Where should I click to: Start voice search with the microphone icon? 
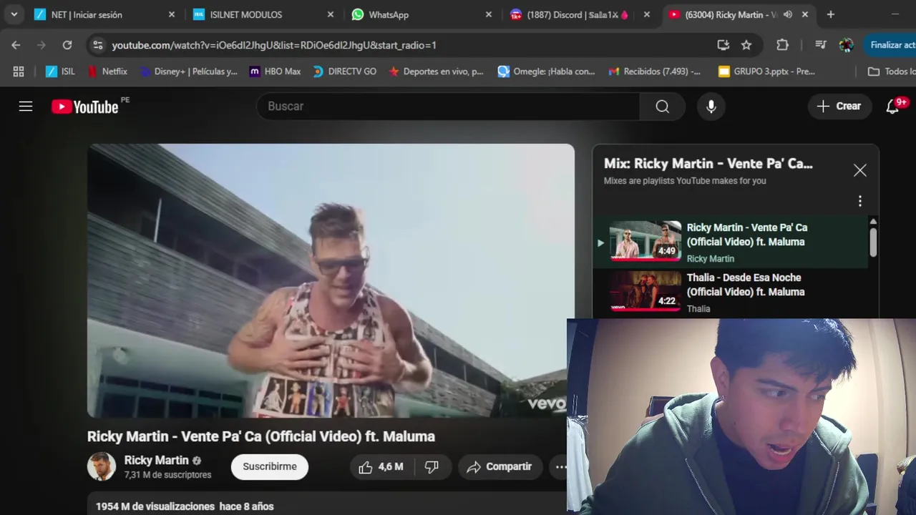pyautogui.click(x=711, y=107)
